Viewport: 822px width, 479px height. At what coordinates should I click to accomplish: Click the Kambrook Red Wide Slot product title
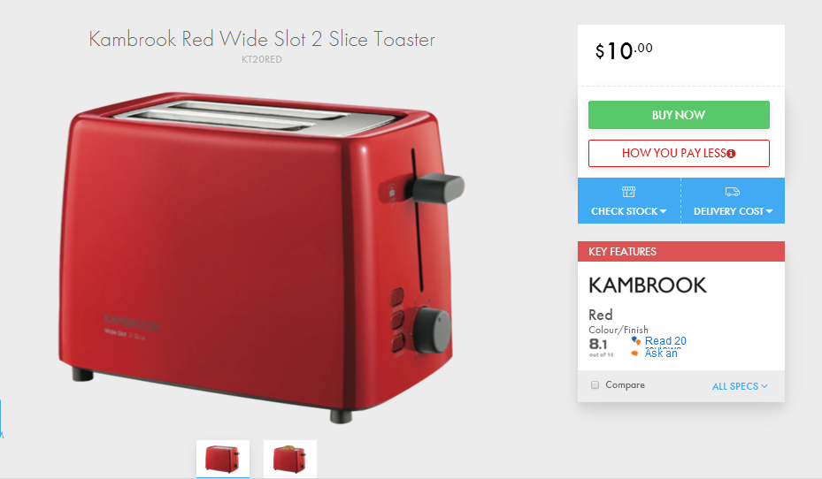[x=262, y=39]
